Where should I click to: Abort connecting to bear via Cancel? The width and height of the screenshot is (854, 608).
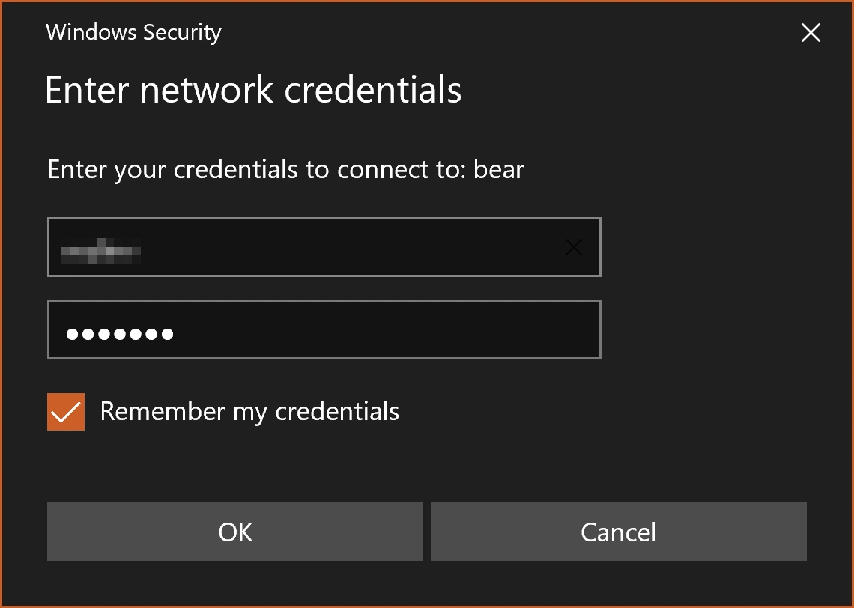(x=618, y=532)
